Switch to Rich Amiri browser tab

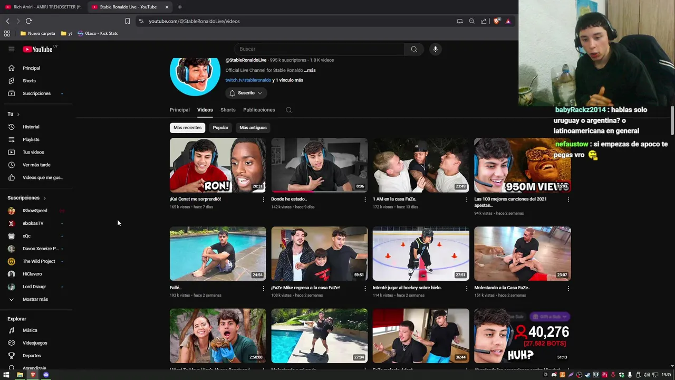[43, 7]
